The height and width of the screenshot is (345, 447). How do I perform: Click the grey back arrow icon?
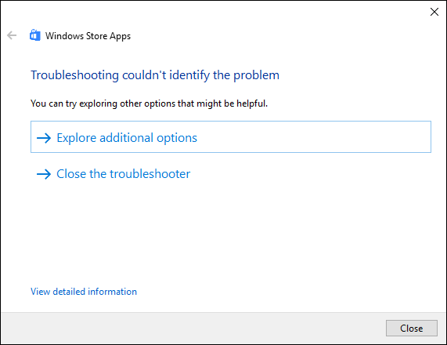(x=12, y=35)
